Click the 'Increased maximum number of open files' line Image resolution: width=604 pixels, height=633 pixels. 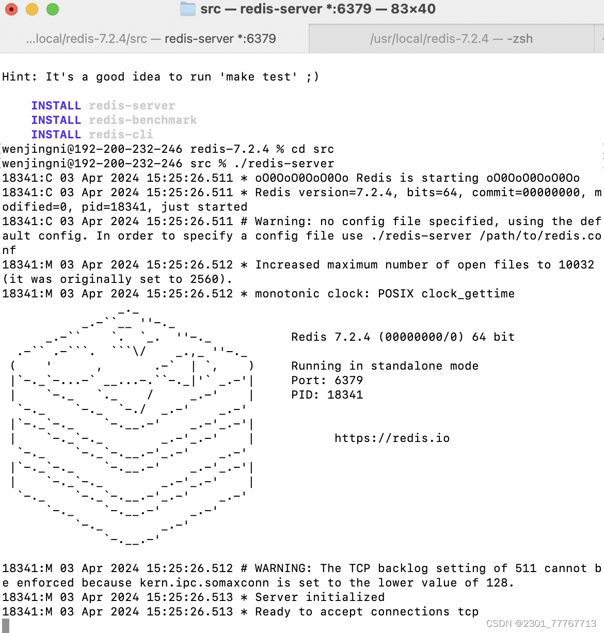point(298,272)
